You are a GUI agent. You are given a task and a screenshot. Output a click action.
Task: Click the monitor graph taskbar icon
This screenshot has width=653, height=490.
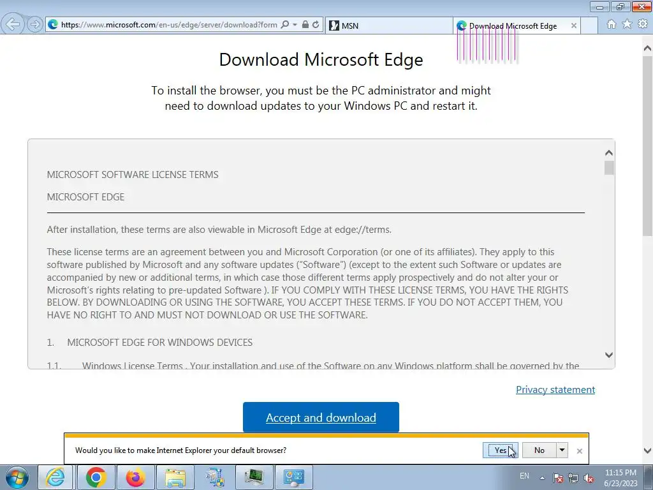pos(254,477)
